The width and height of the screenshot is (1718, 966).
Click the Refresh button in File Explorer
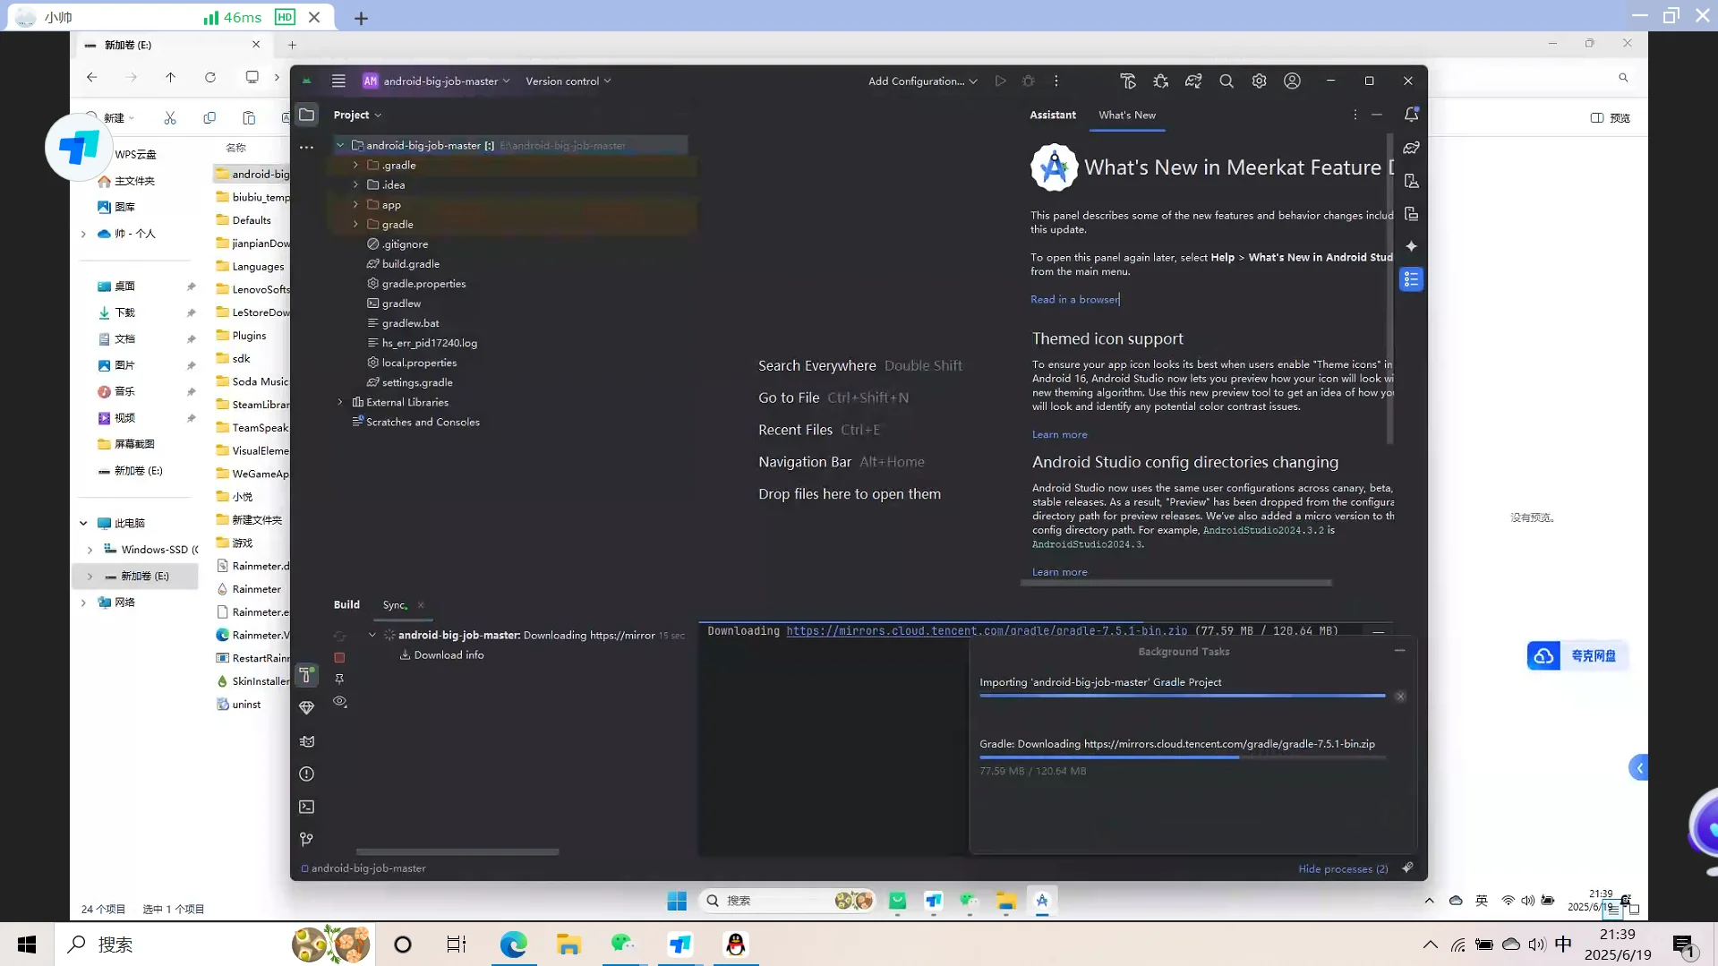pos(210,78)
